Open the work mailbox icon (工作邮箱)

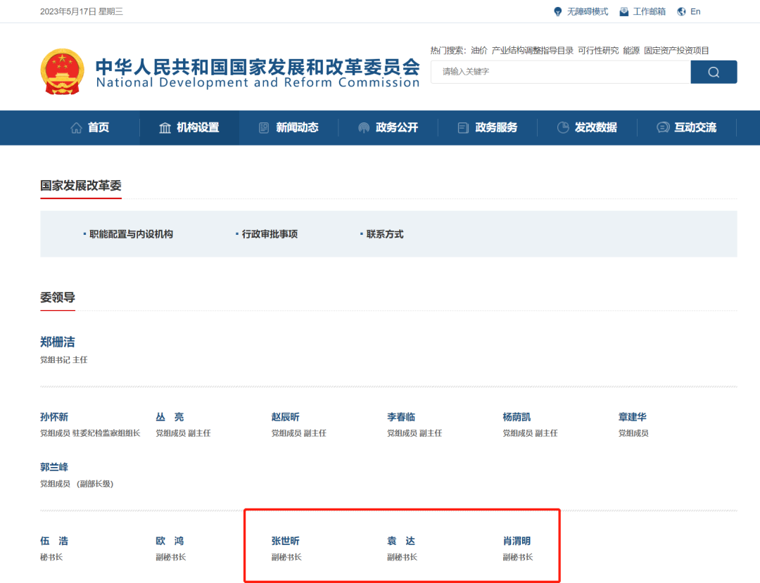point(623,12)
